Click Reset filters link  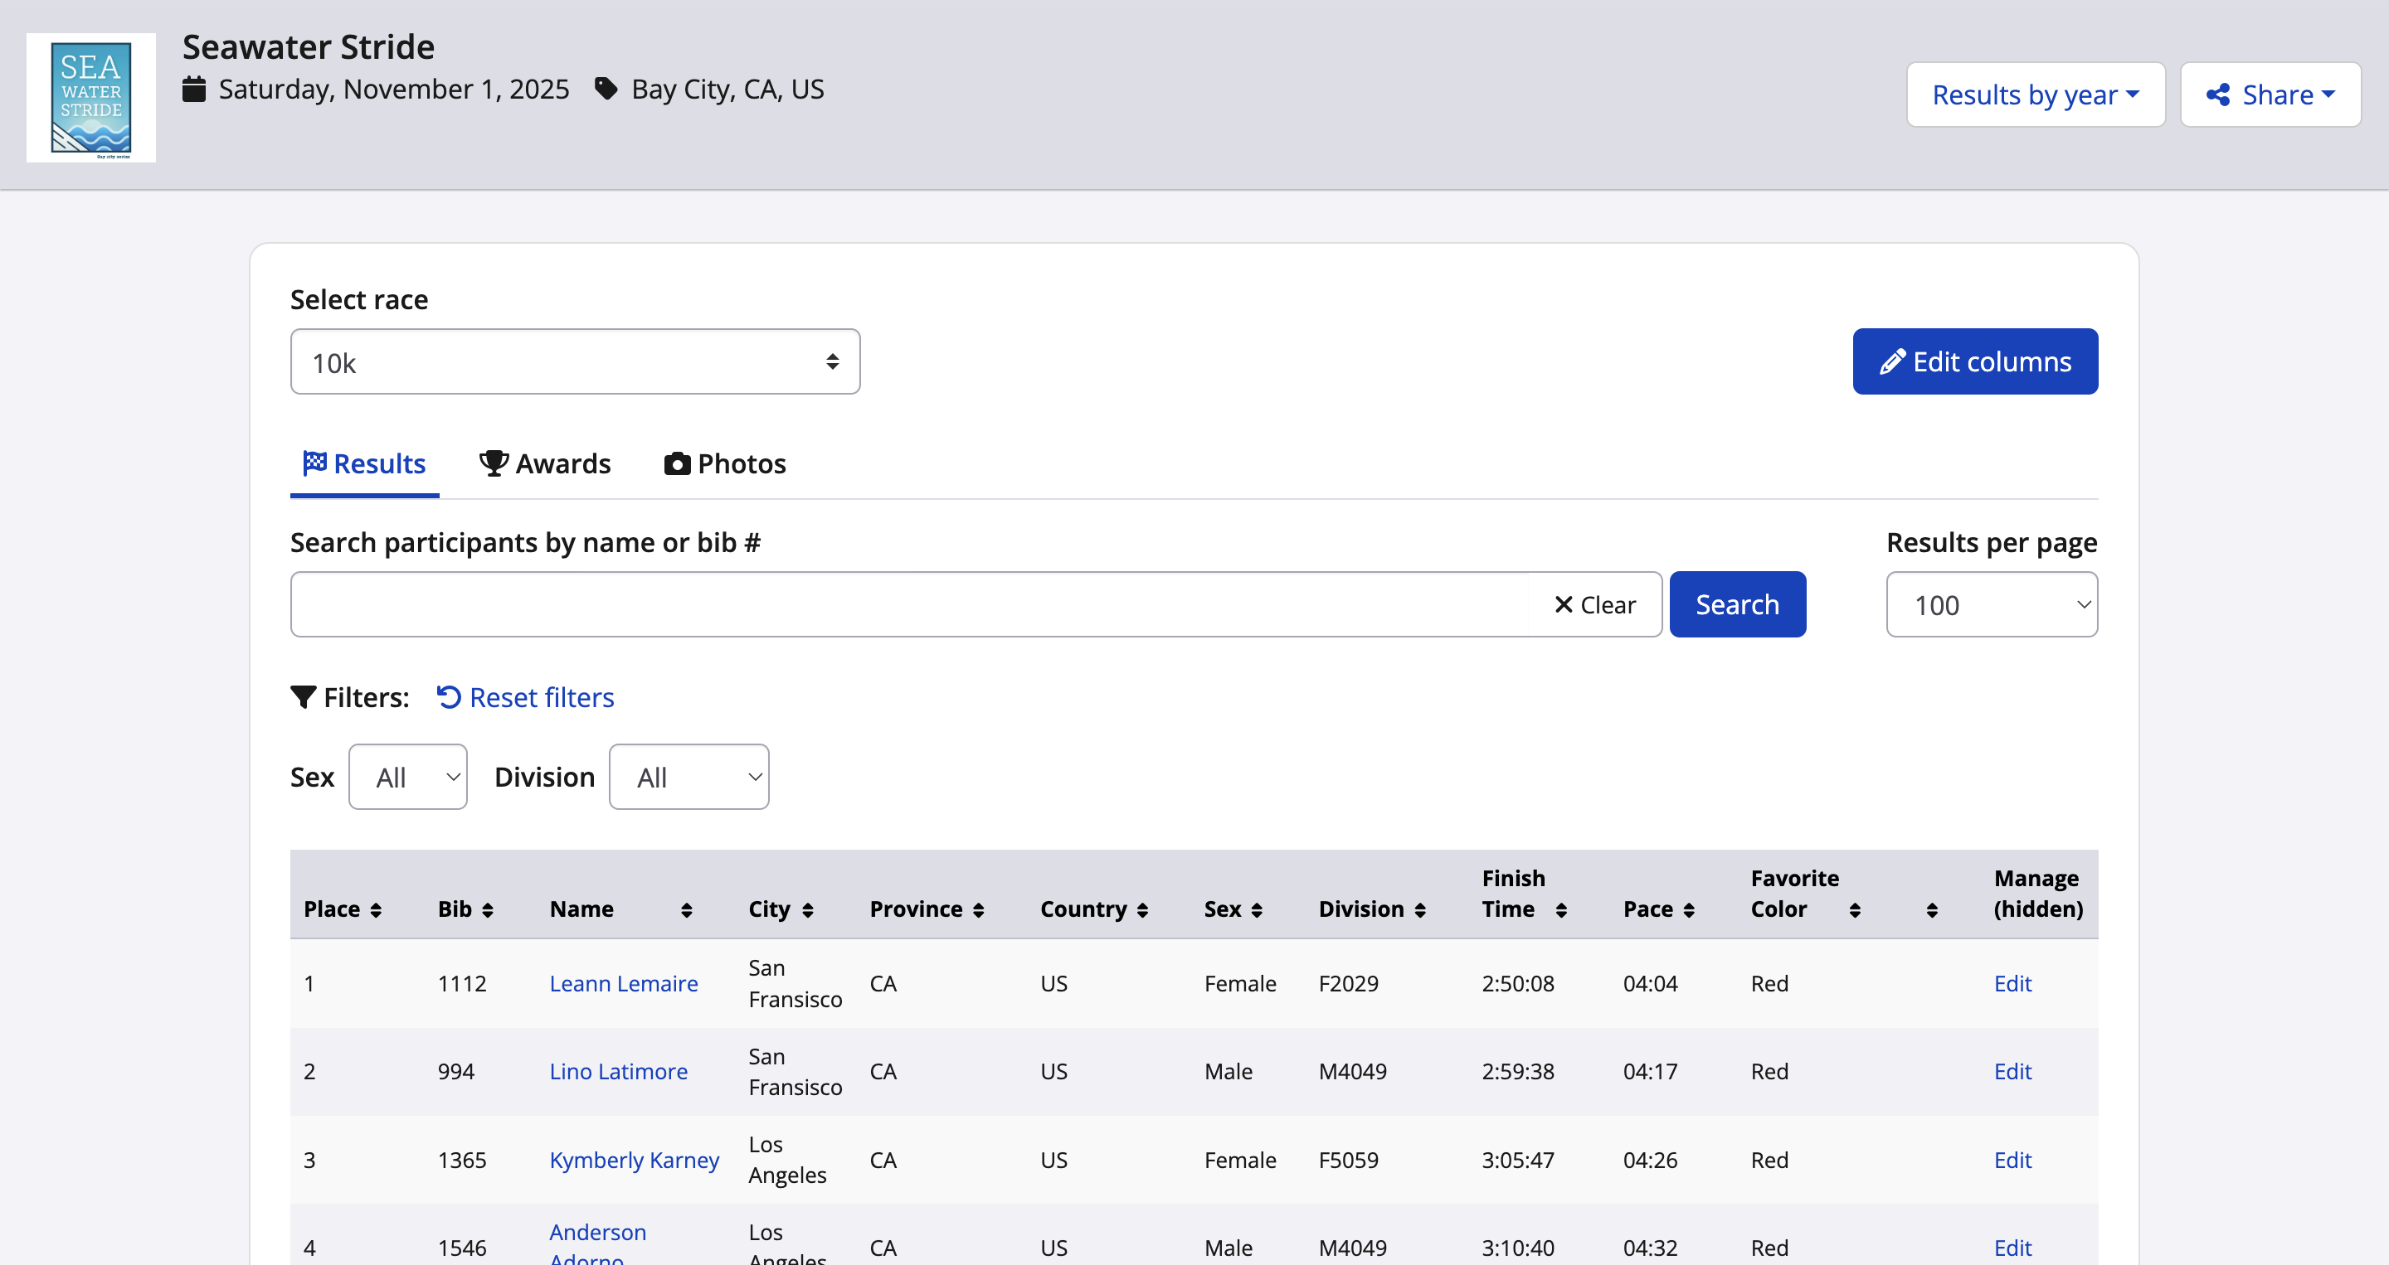coord(525,697)
